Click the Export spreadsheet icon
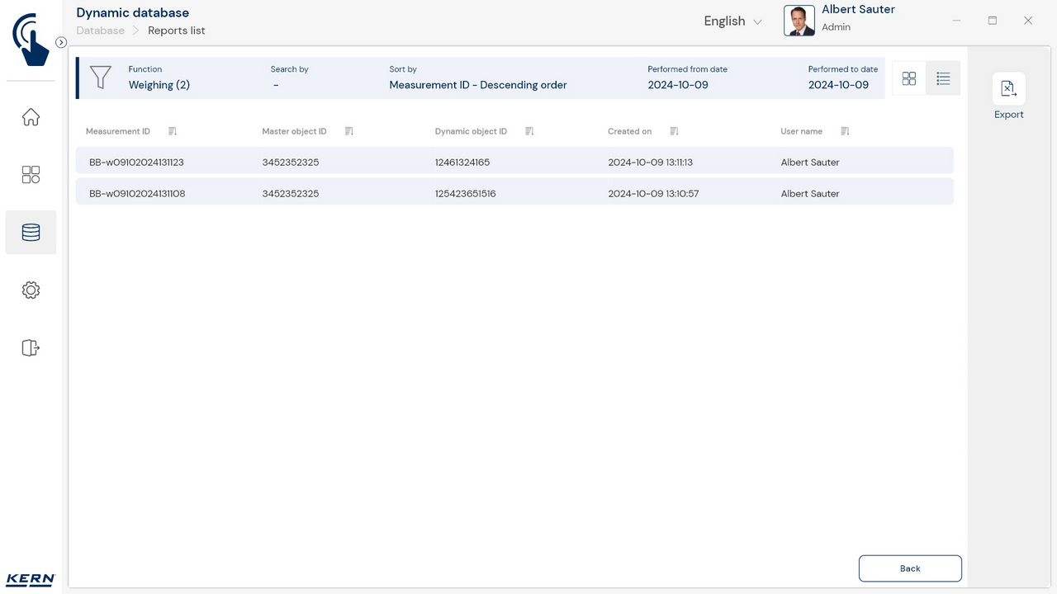Screen dimensions: 1057x594 coord(1008,89)
